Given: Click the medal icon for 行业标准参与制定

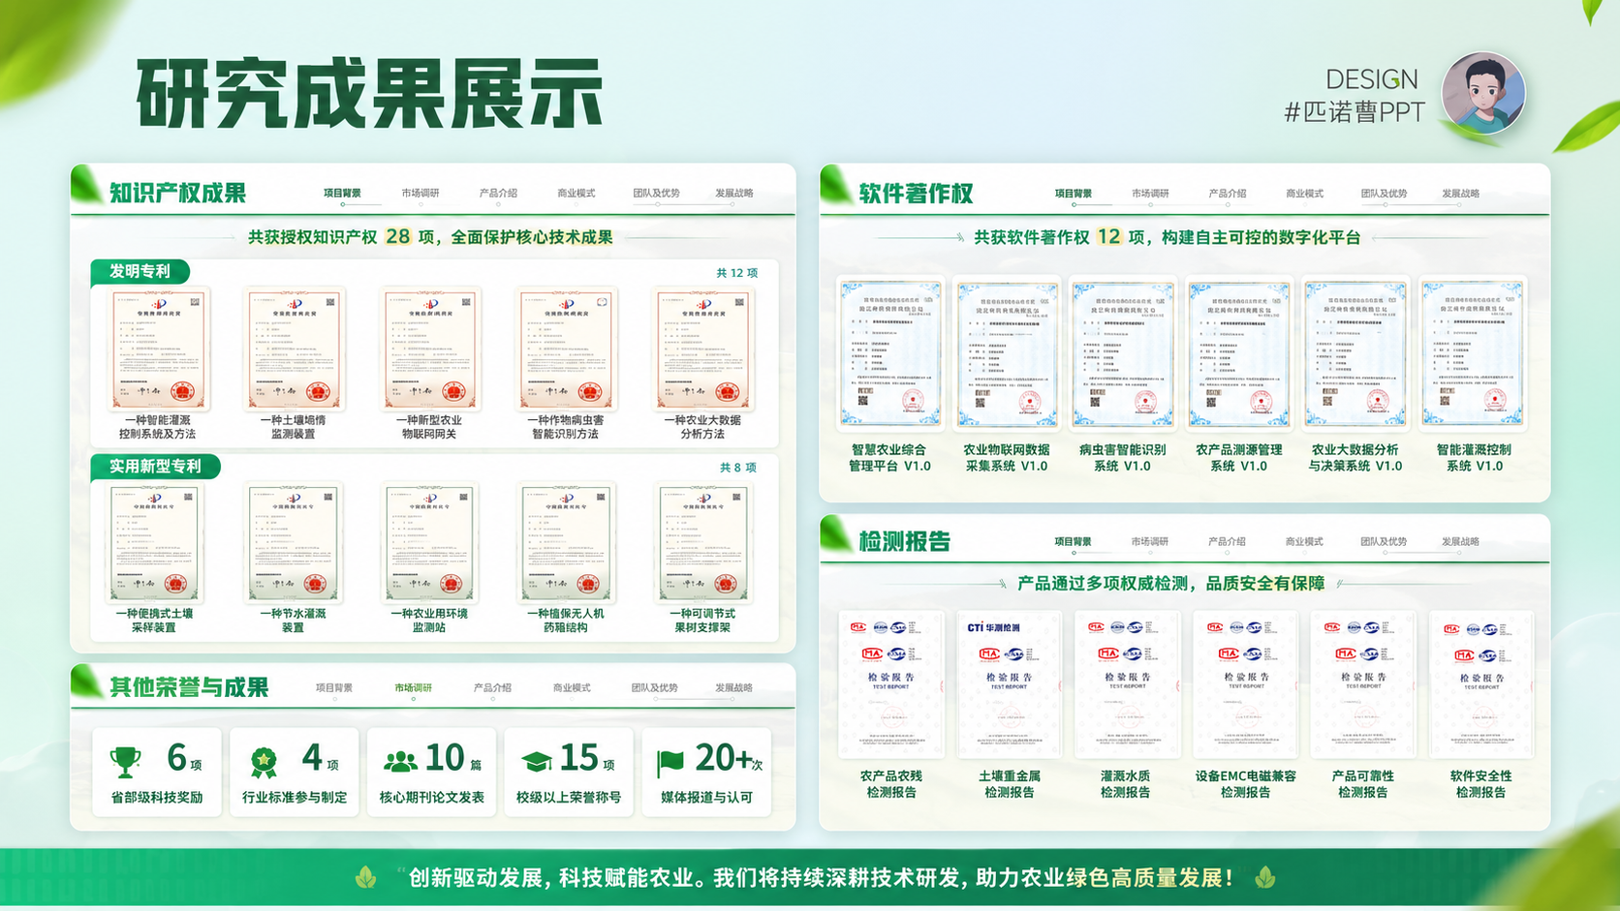Looking at the screenshot, I should tap(263, 762).
